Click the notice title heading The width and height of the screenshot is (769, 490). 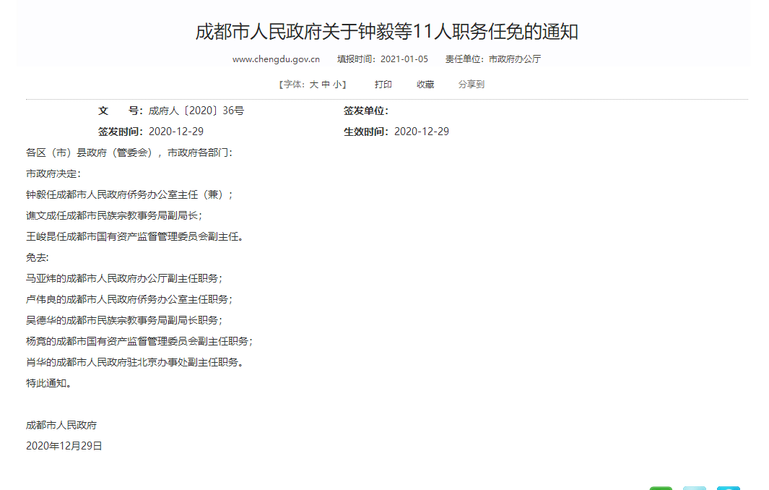[x=386, y=32]
